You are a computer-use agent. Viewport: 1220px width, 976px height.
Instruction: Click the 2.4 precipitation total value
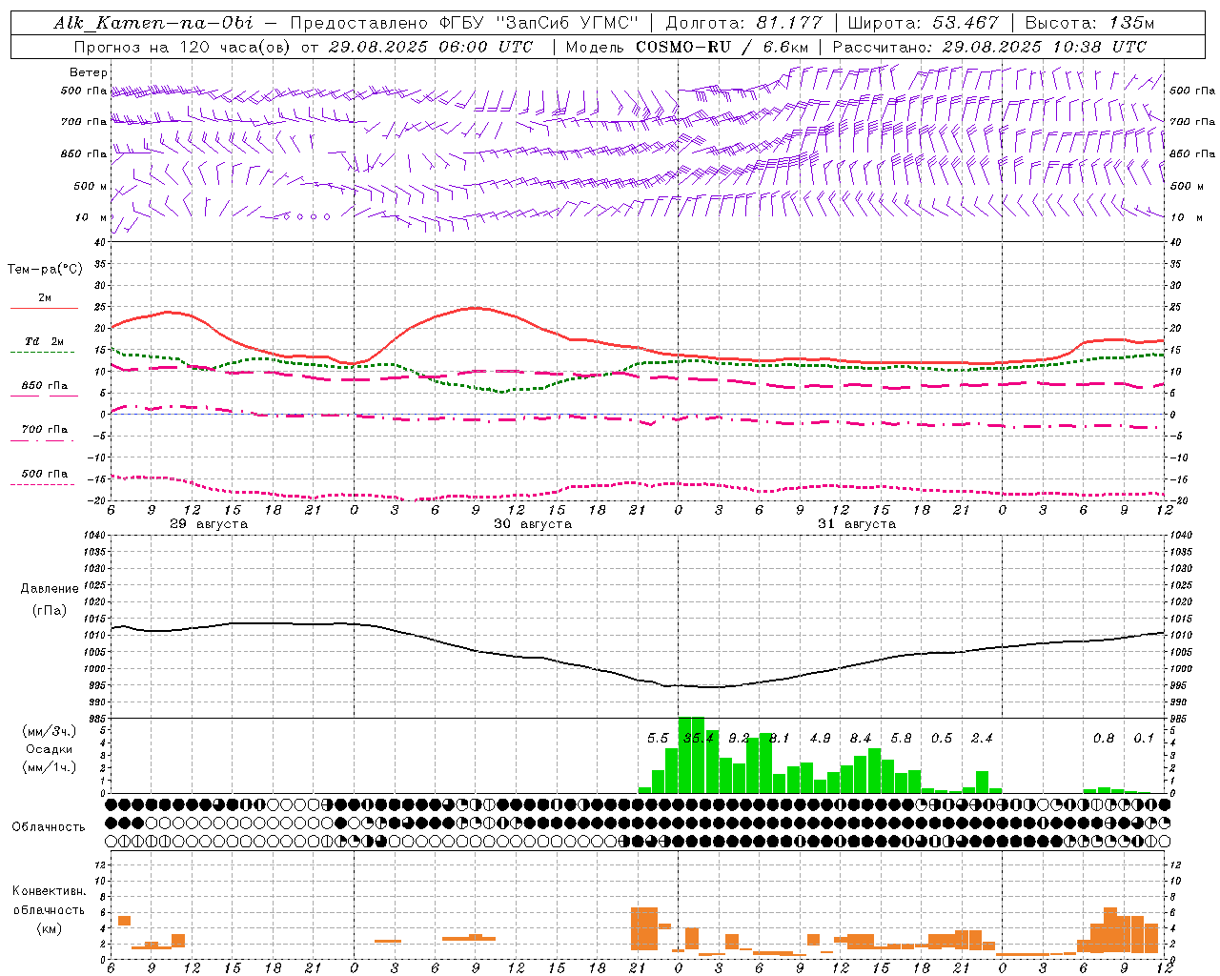982,739
